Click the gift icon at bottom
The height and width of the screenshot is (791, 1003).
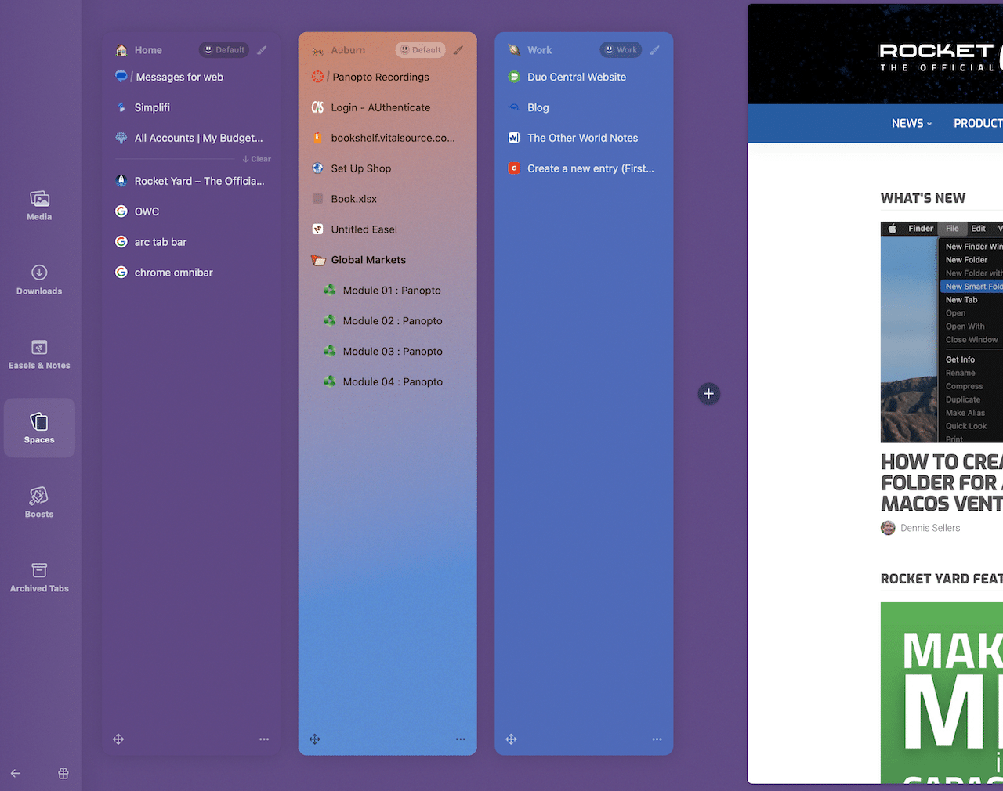coord(63,774)
